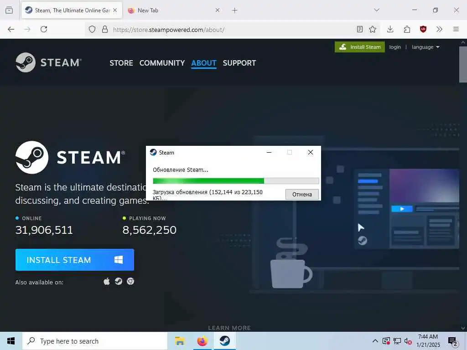467x350 pixels.
Task: Open File Explorer from the taskbar
Action: point(180,341)
